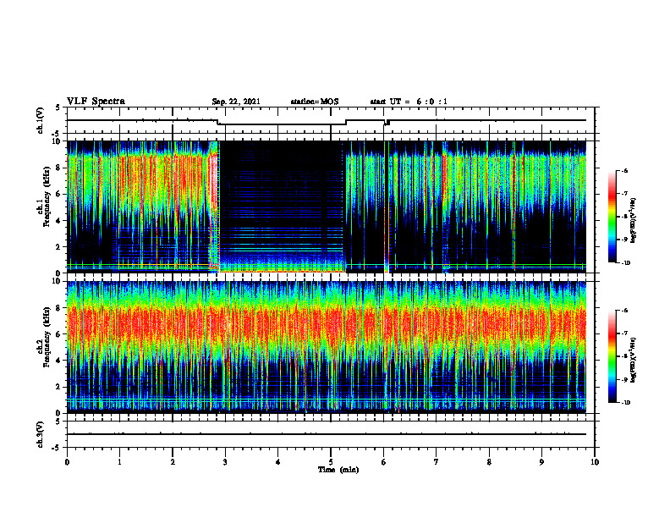Click the ch.2 colorbar tick value "-6"

(623, 311)
